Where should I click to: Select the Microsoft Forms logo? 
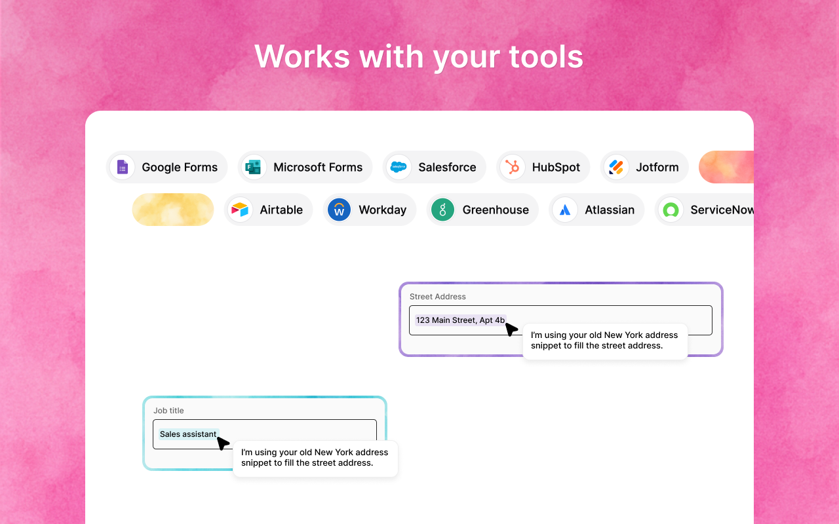(x=253, y=167)
